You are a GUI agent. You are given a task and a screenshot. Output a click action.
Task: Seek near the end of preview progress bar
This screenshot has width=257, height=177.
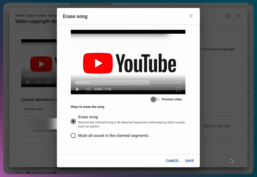[x=179, y=83]
